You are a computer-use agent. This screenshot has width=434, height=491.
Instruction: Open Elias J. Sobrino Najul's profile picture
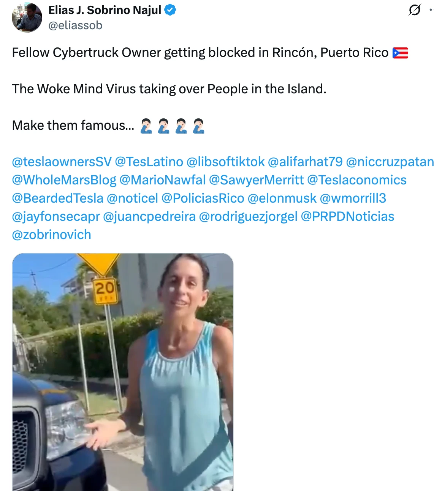pyautogui.click(x=27, y=17)
